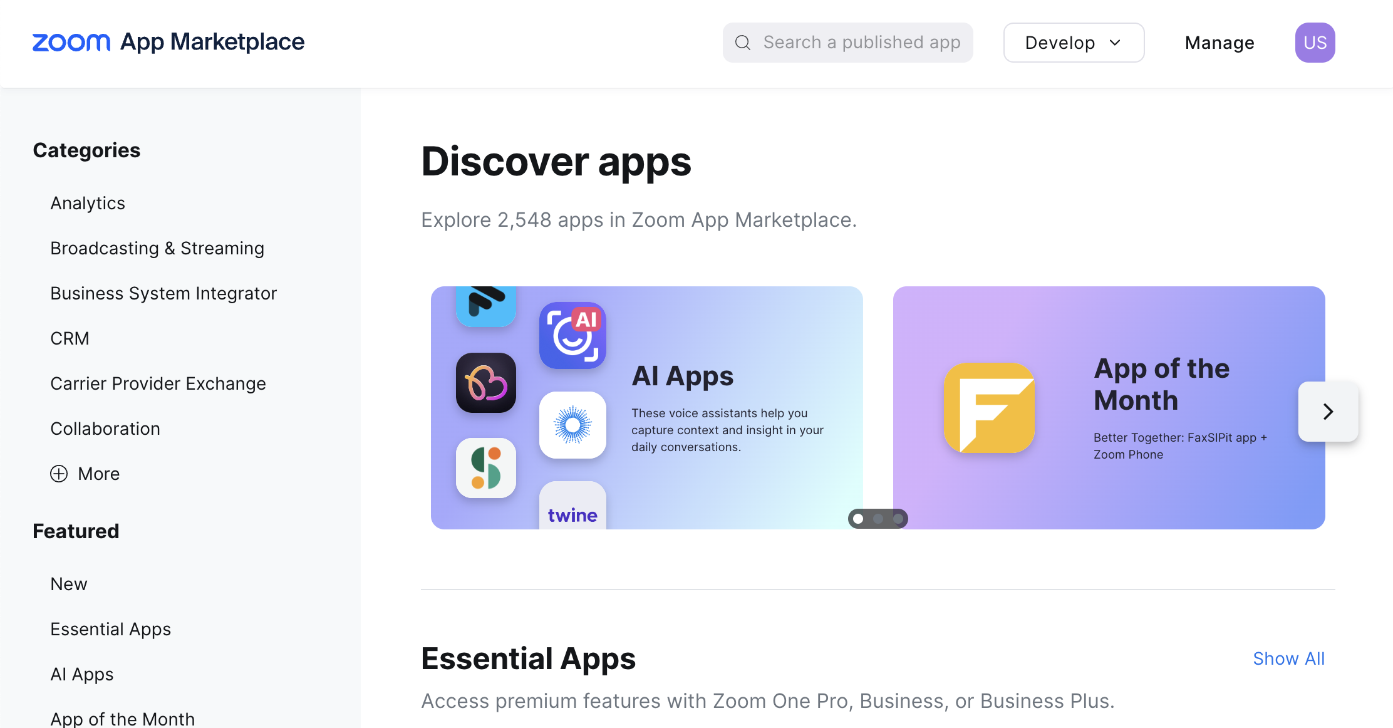Viewport: 1393px width, 728px height.
Task: Click the Manage button in header
Action: [1219, 43]
